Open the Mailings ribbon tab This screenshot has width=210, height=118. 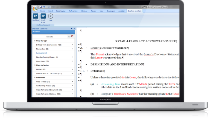pos(84,11)
